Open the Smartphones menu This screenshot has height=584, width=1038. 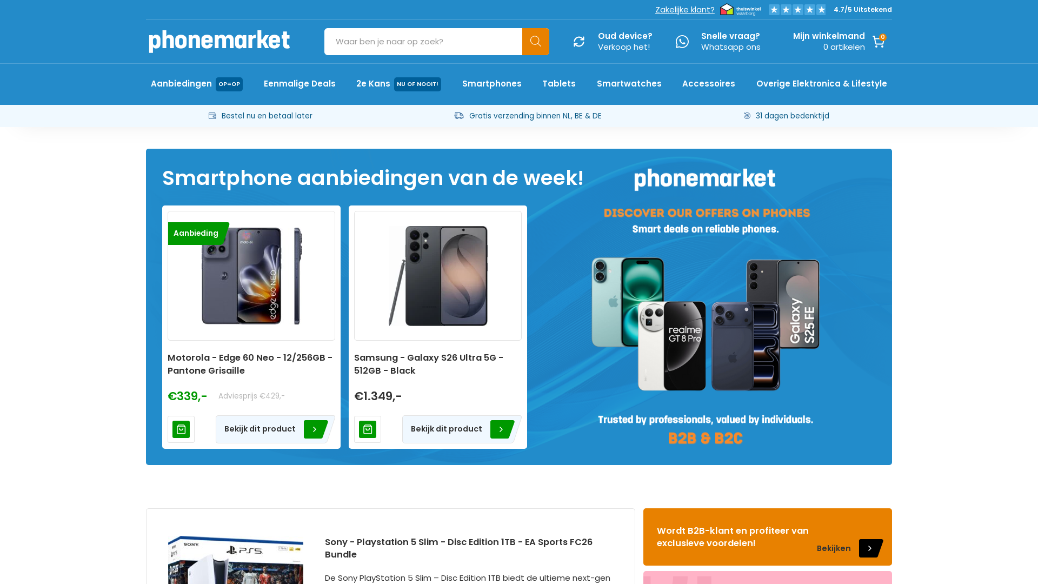point(492,84)
